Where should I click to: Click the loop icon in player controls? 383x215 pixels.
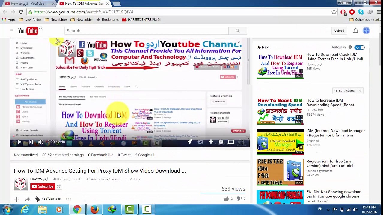coord(200,142)
